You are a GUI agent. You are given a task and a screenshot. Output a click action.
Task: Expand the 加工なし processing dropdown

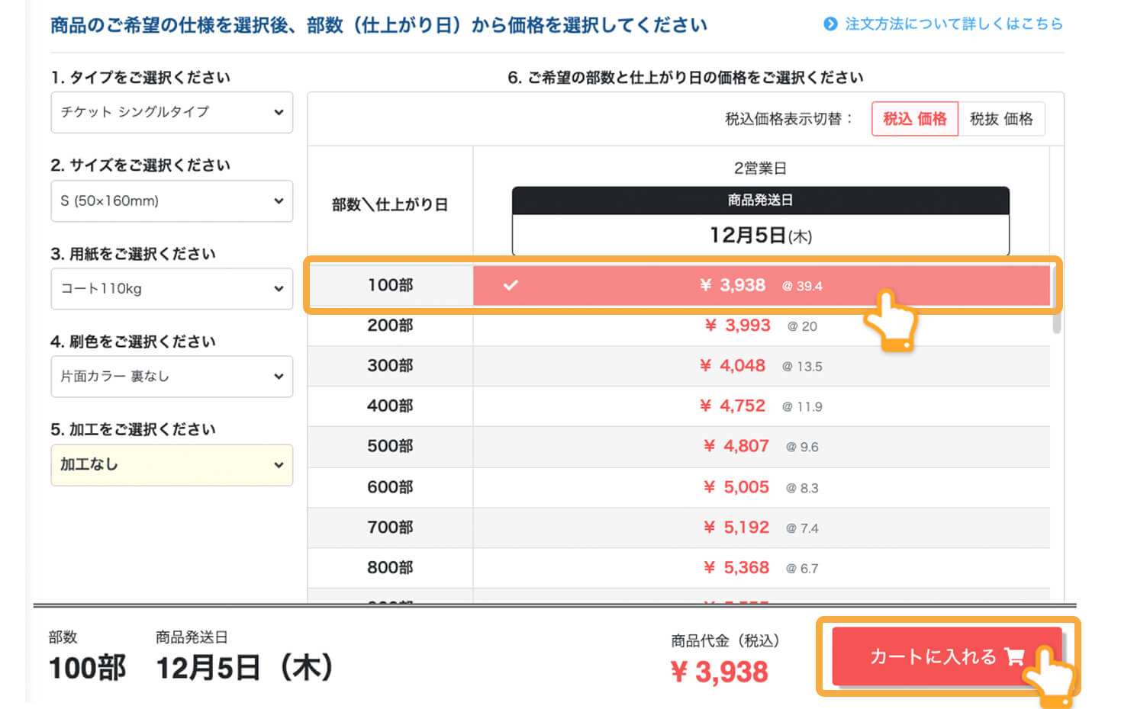[x=172, y=465]
